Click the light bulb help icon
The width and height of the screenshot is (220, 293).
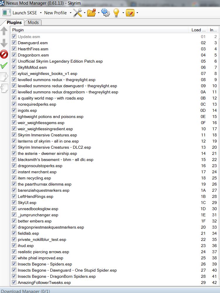116,13
